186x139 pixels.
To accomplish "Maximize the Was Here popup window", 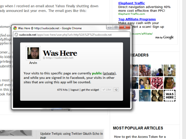I will pyautogui.click(x=116, y=27).
